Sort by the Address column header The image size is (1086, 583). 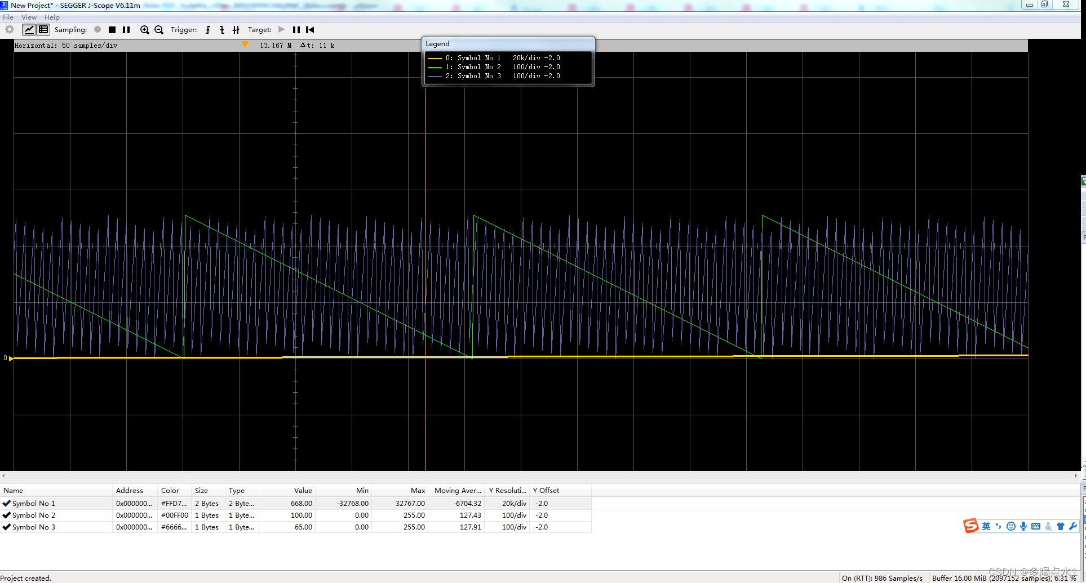point(135,491)
